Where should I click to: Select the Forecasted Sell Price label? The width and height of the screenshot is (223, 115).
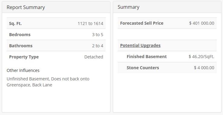(x=142, y=23)
